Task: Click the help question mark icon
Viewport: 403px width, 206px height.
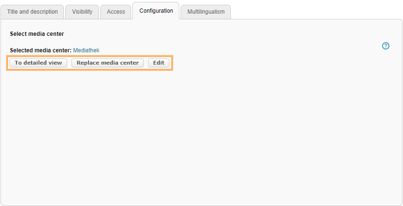Action: (385, 46)
